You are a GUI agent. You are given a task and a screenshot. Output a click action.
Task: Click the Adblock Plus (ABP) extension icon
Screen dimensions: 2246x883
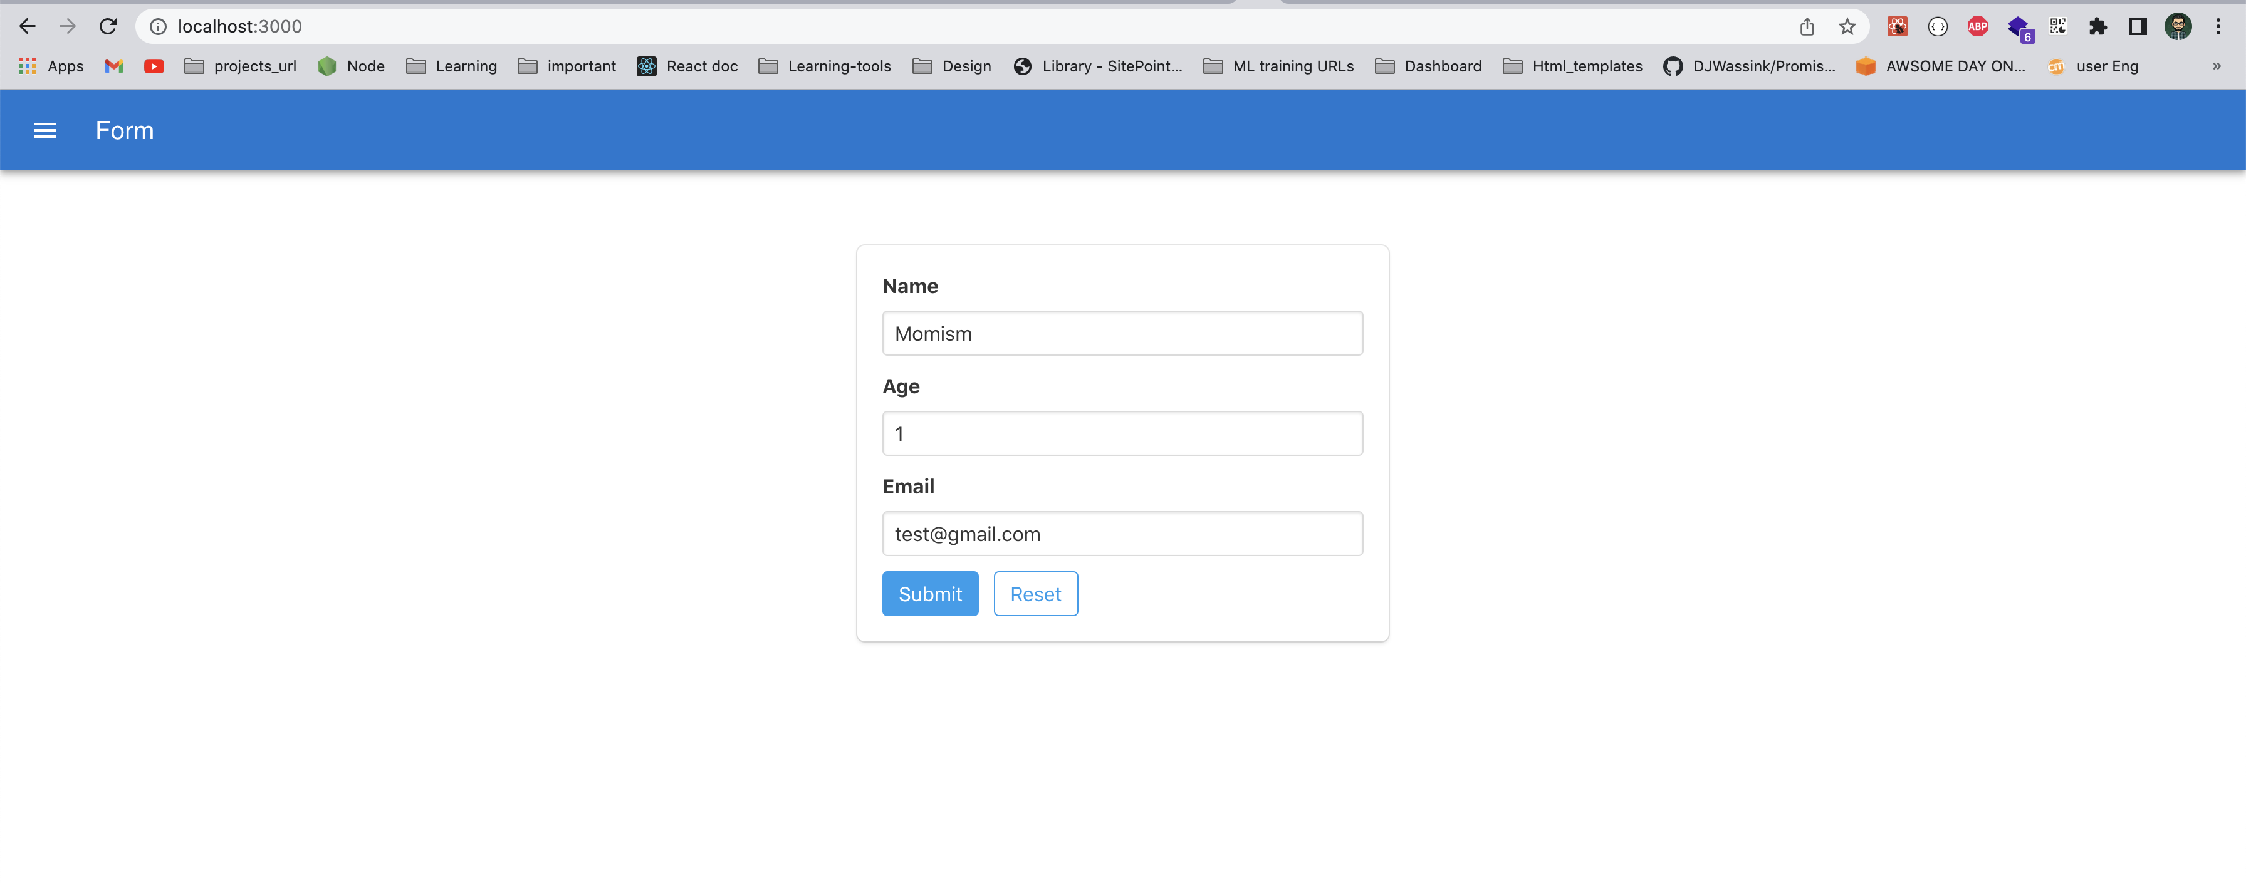[1977, 27]
